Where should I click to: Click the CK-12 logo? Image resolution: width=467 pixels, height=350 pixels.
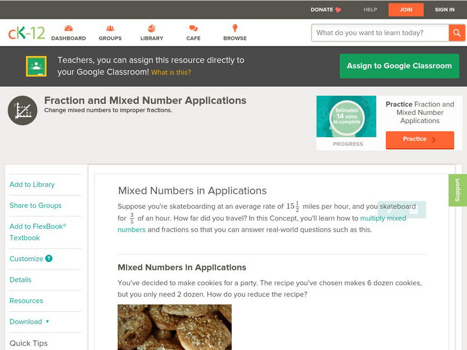coord(26,33)
